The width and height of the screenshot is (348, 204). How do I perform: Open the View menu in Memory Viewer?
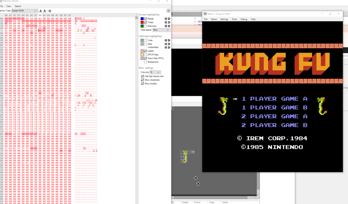(x=8, y=6)
